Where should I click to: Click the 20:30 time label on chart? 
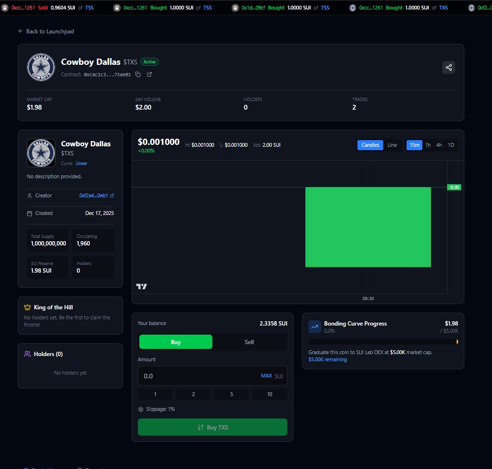coord(368,298)
